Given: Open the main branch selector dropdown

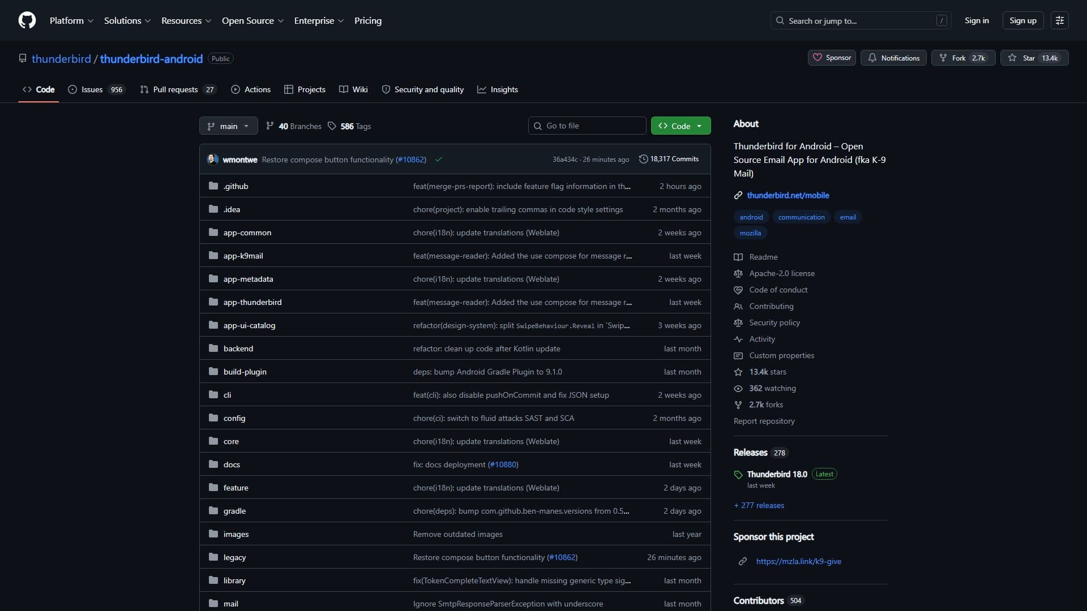Looking at the screenshot, I should coord(229,126).
